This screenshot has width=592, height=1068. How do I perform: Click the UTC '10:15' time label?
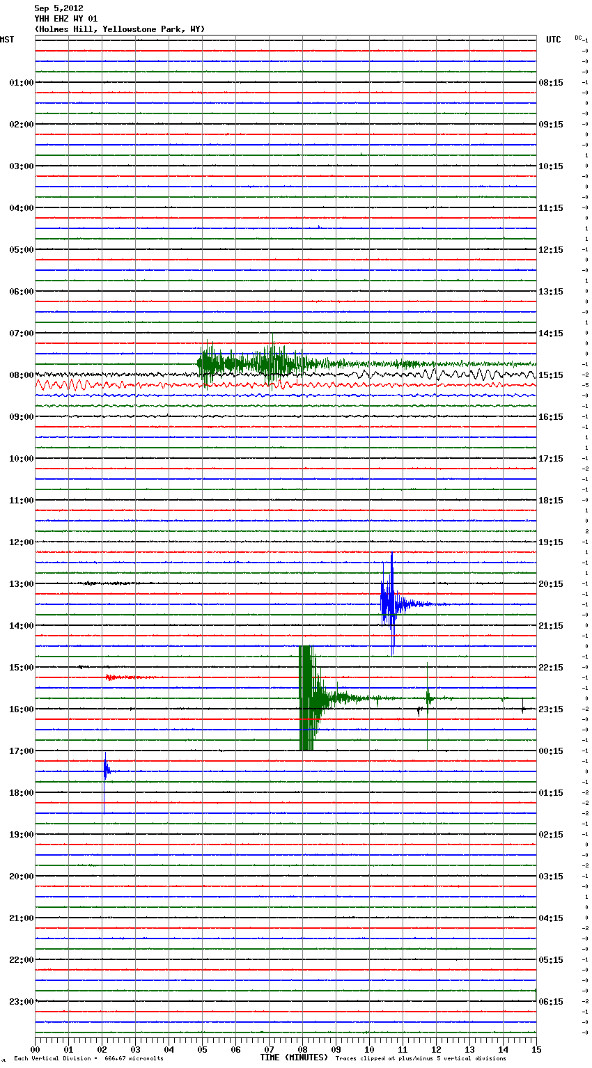click(x=551, y=166)
